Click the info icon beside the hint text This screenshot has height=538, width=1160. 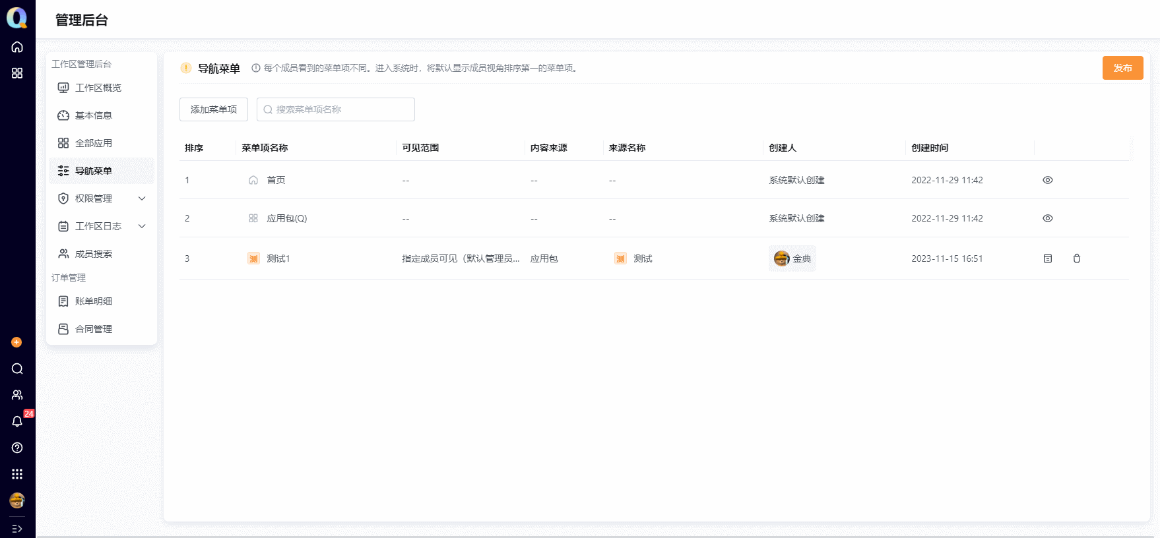coord(256,68)
